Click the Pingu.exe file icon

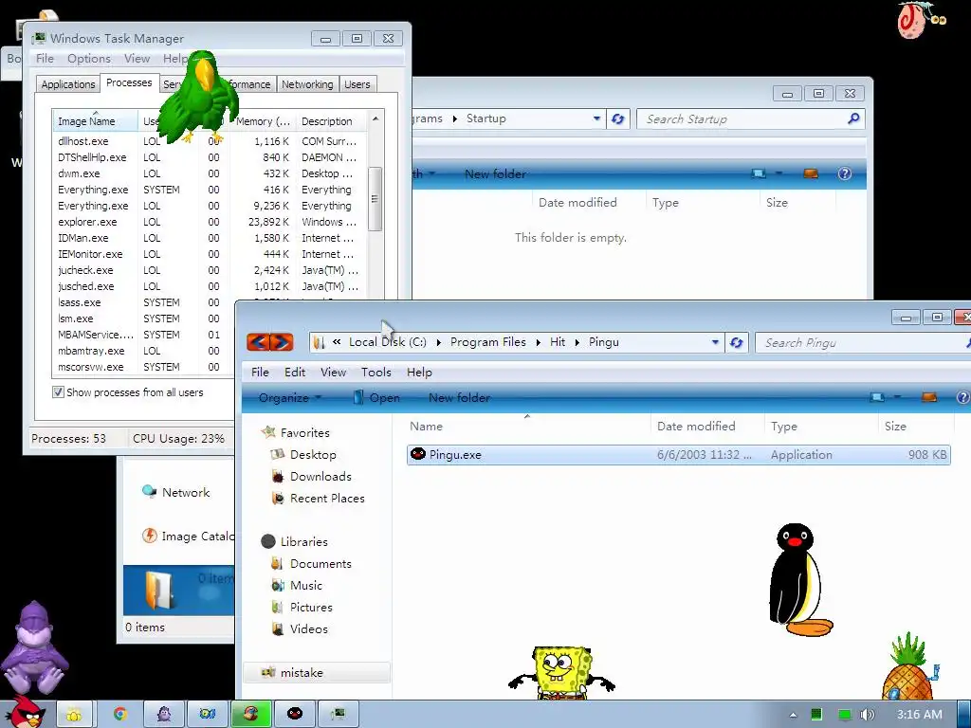point(418,454)
